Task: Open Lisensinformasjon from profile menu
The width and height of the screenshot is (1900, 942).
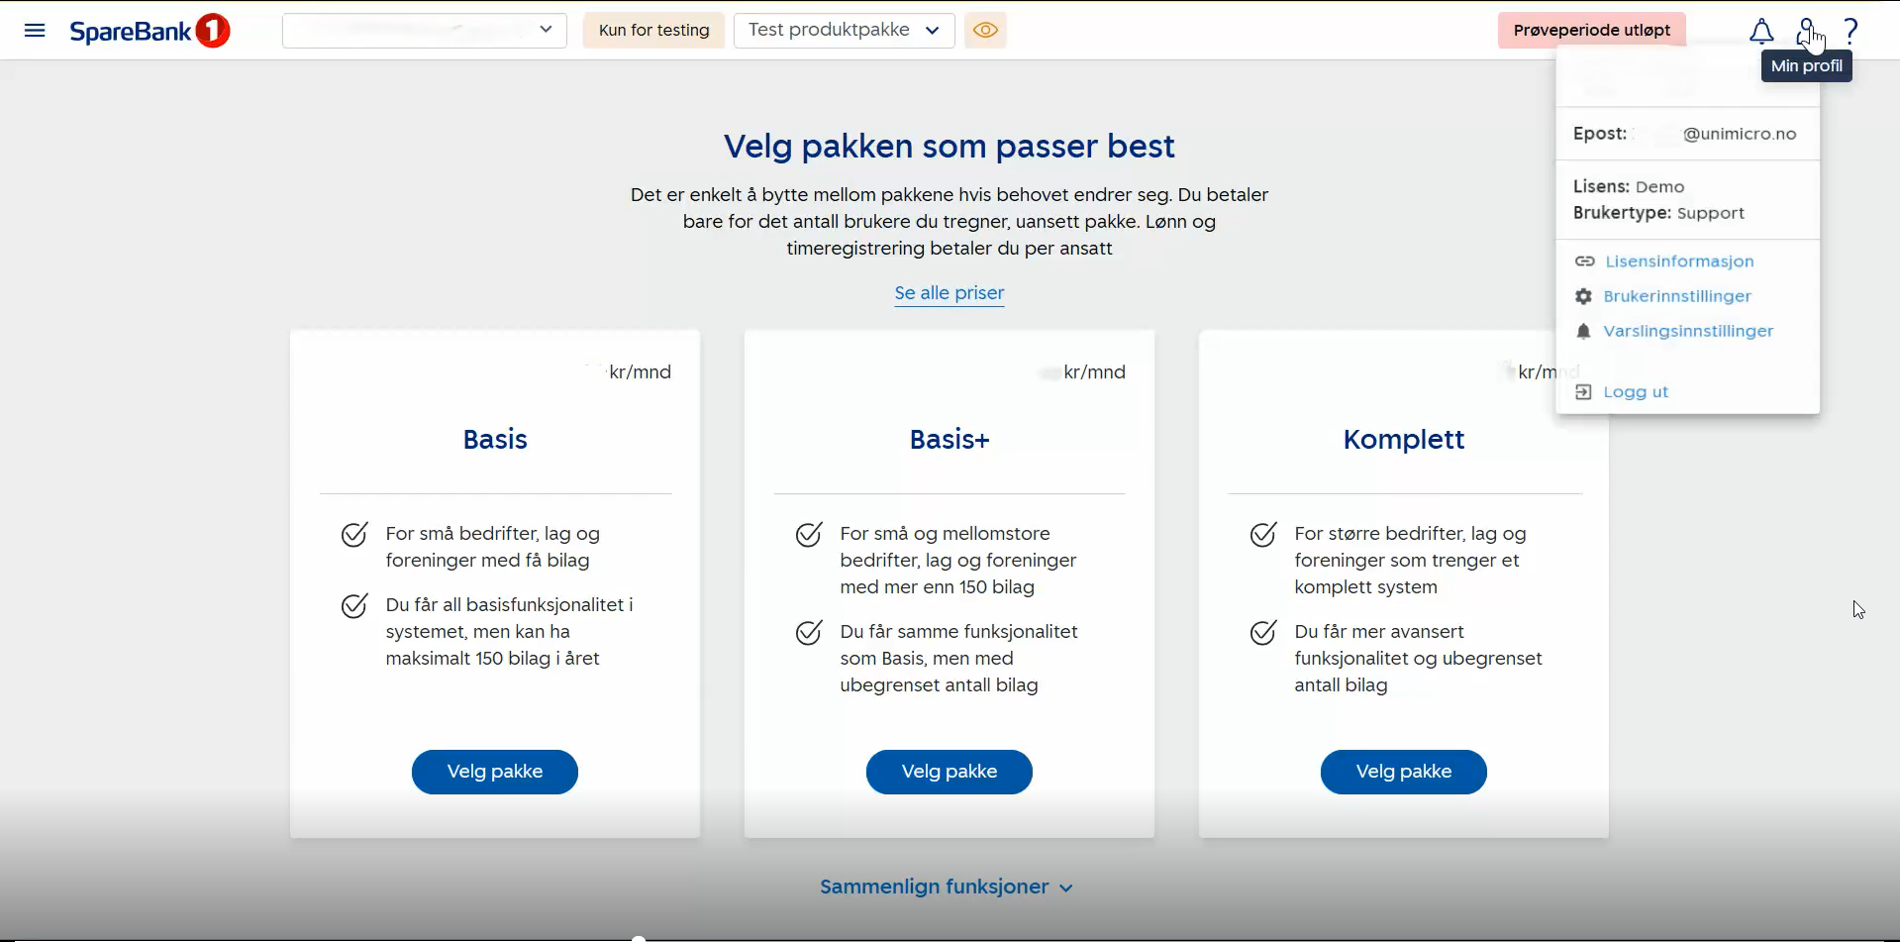Action: tap(1679, 262)
